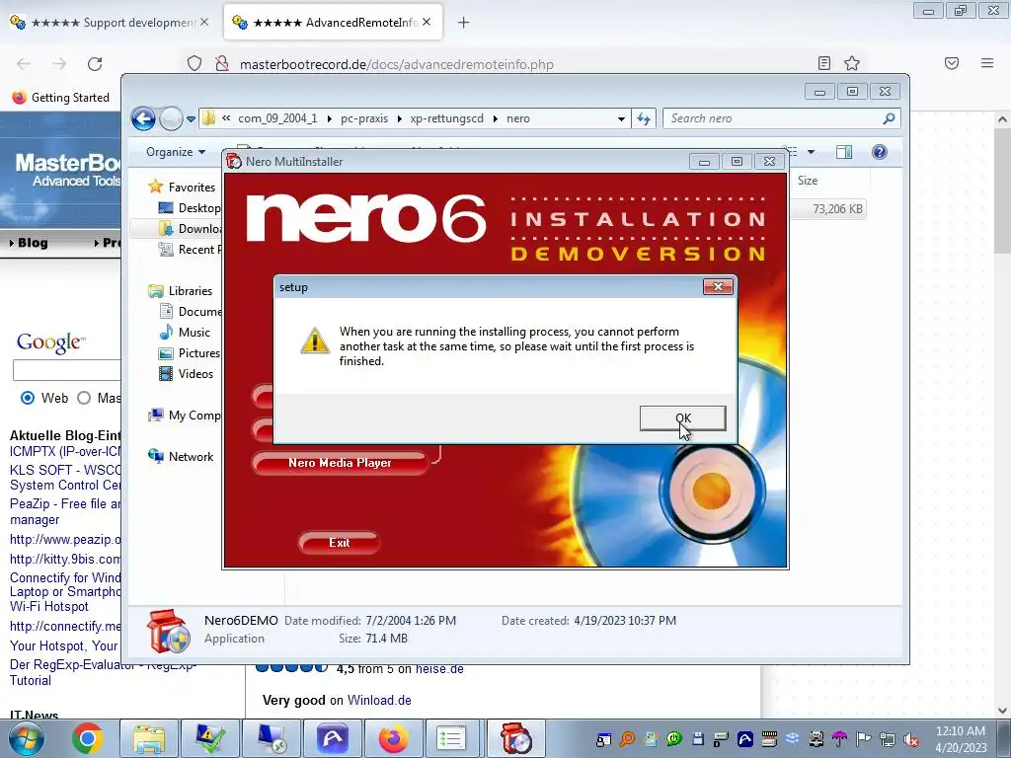Toggle the Explorer preview pane
1011x758 pixels.
(844, 152)
